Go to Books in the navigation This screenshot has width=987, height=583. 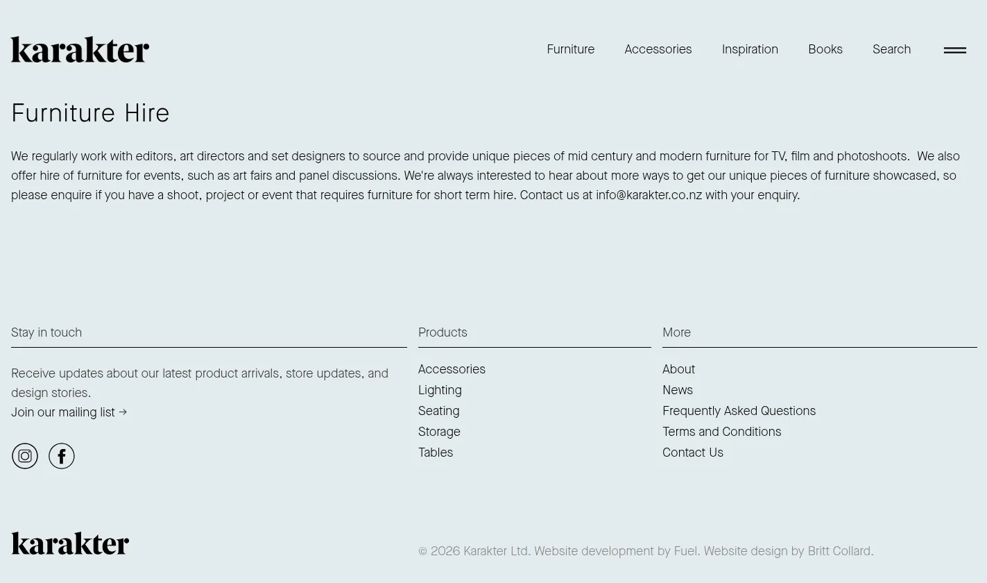[x=825, y=49]
